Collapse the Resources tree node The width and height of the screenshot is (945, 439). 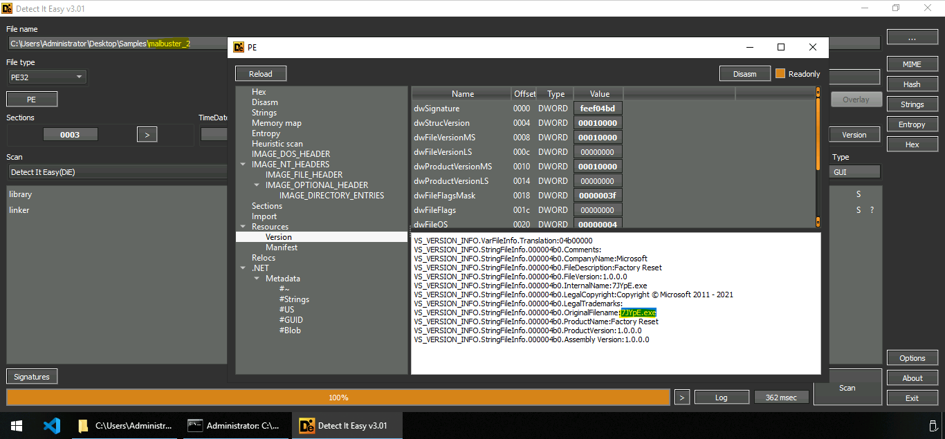(243, 227)
